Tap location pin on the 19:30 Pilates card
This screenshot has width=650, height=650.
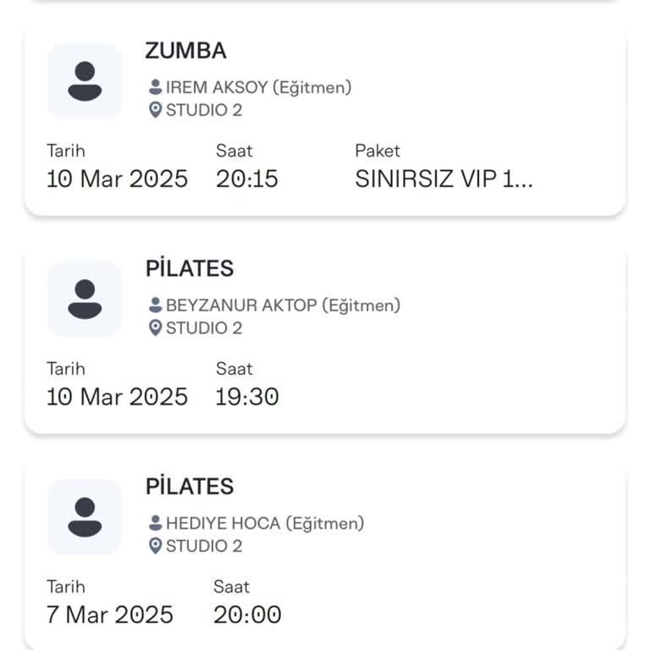click(155, 328)
